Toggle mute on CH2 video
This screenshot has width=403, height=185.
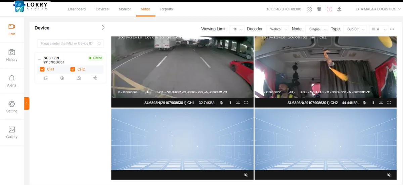(x=364, y=103)
